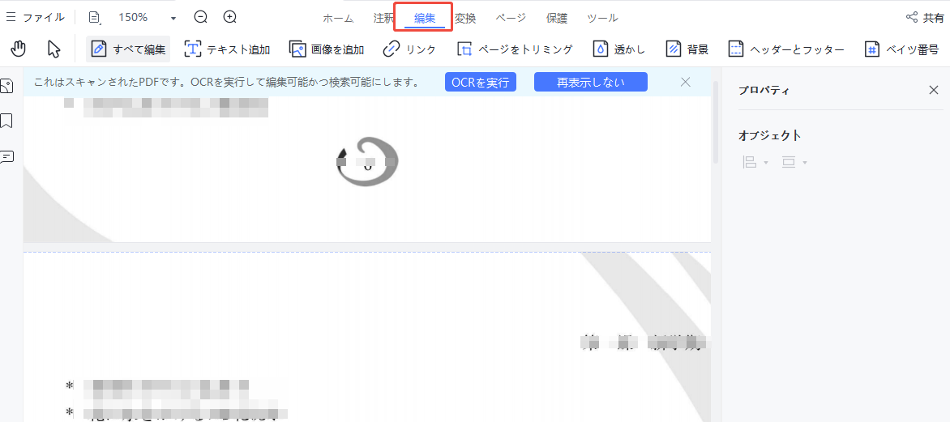Click the テキスト追加 tool

(227, 49)
